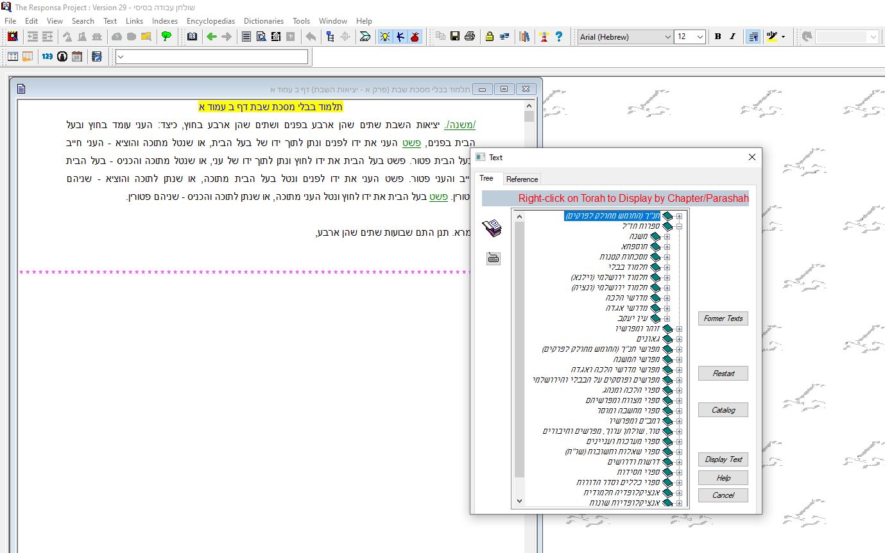
Task: Click the small keyboard icon in Text dialog
Action: pos(493,259)
